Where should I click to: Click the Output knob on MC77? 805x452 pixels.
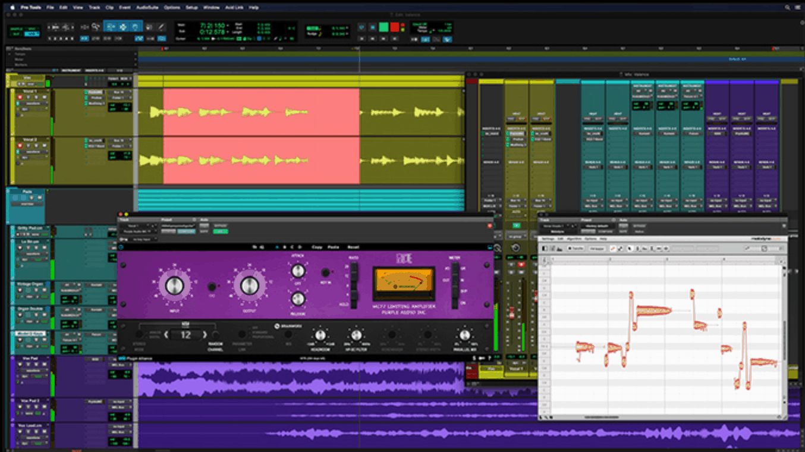coord(249,285)
